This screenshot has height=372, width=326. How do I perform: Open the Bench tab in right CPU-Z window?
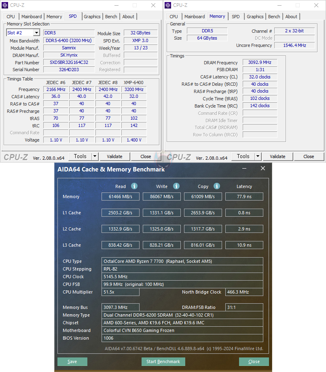(x=274, y=17)
